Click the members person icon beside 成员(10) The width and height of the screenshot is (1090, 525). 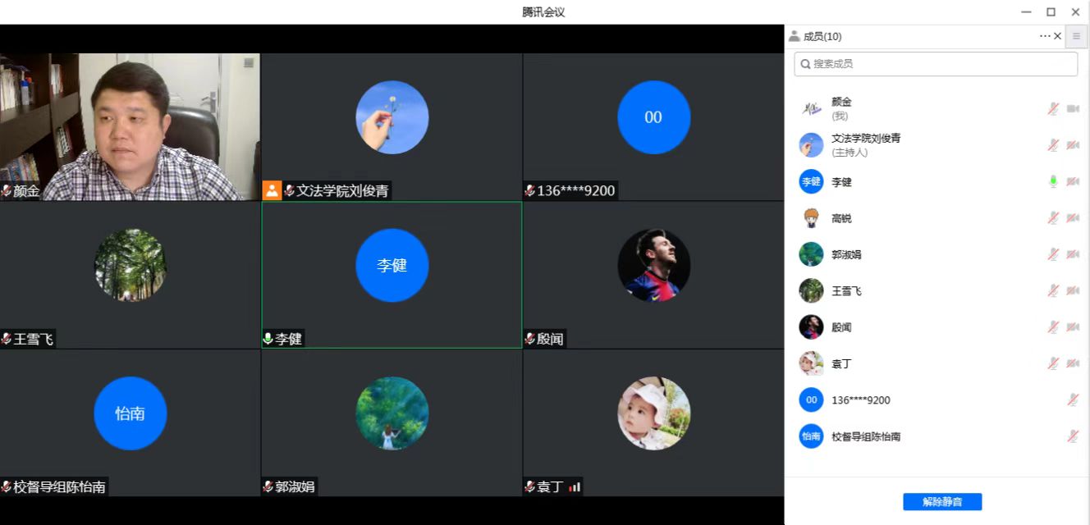(794, 36)
